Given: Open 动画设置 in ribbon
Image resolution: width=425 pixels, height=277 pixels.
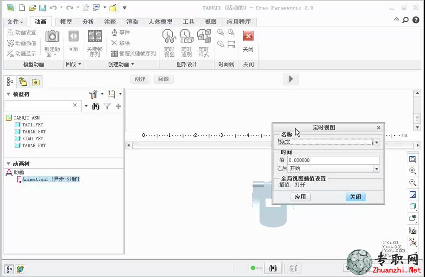Looking at the screenshot, I should pos(22,32).
